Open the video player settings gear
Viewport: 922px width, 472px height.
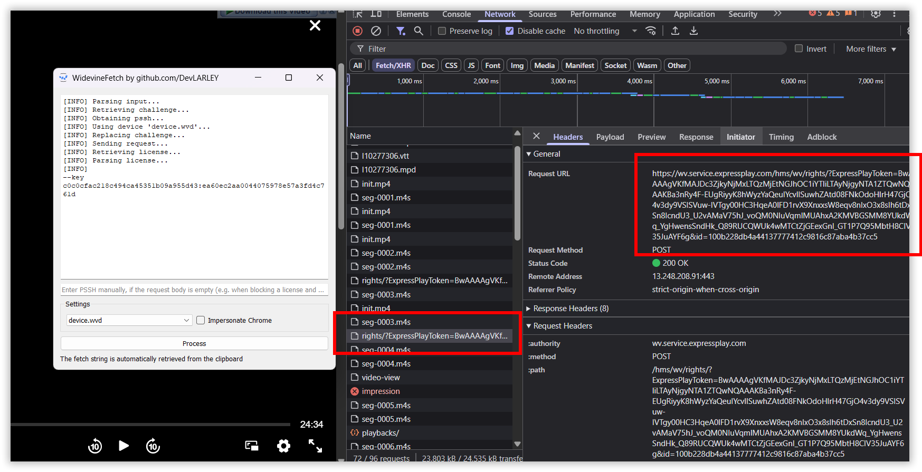[283, 446]
